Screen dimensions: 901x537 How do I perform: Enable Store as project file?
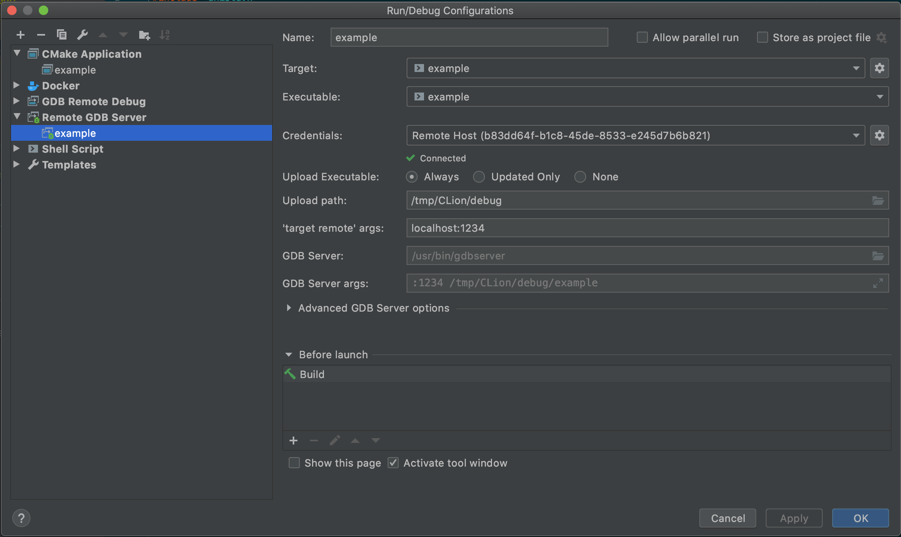[763, 38]
